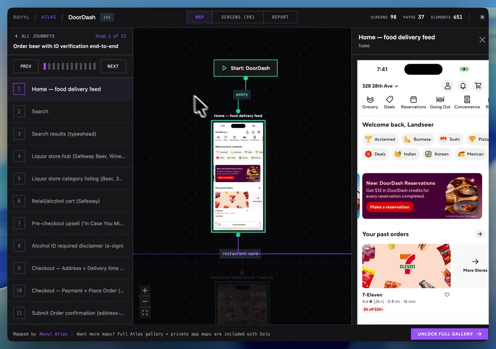Click the Start: DoorDash node
Viewport: 496px width, 349px height.
coord(246,68)
